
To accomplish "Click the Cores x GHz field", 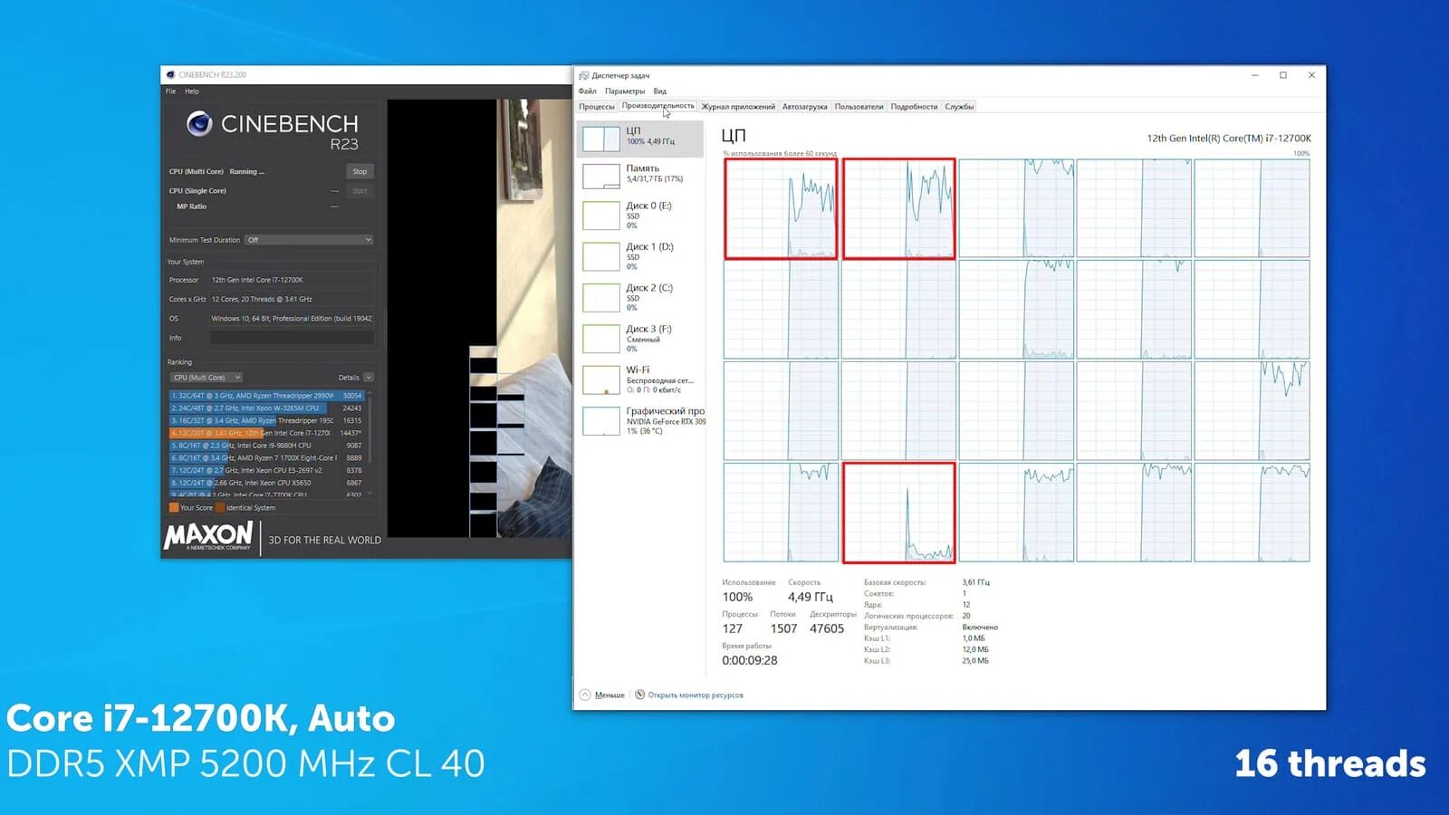I will coord(292,299).
